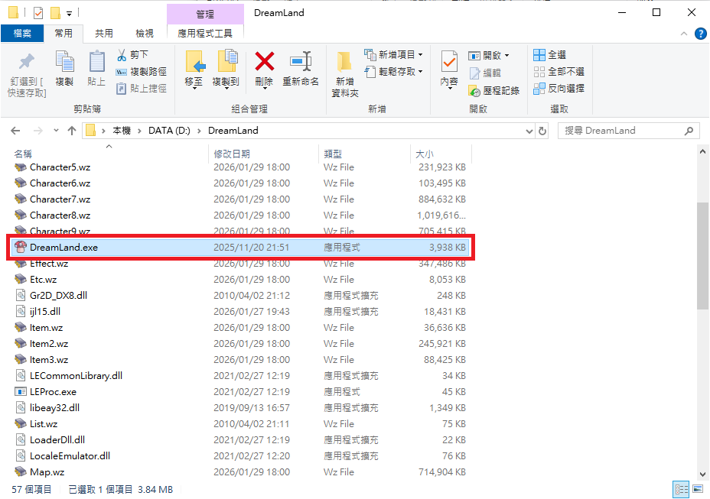Click the Paste icon in ribbon
Viewport: 710px width, 499px height.
(x=96, y=63)
